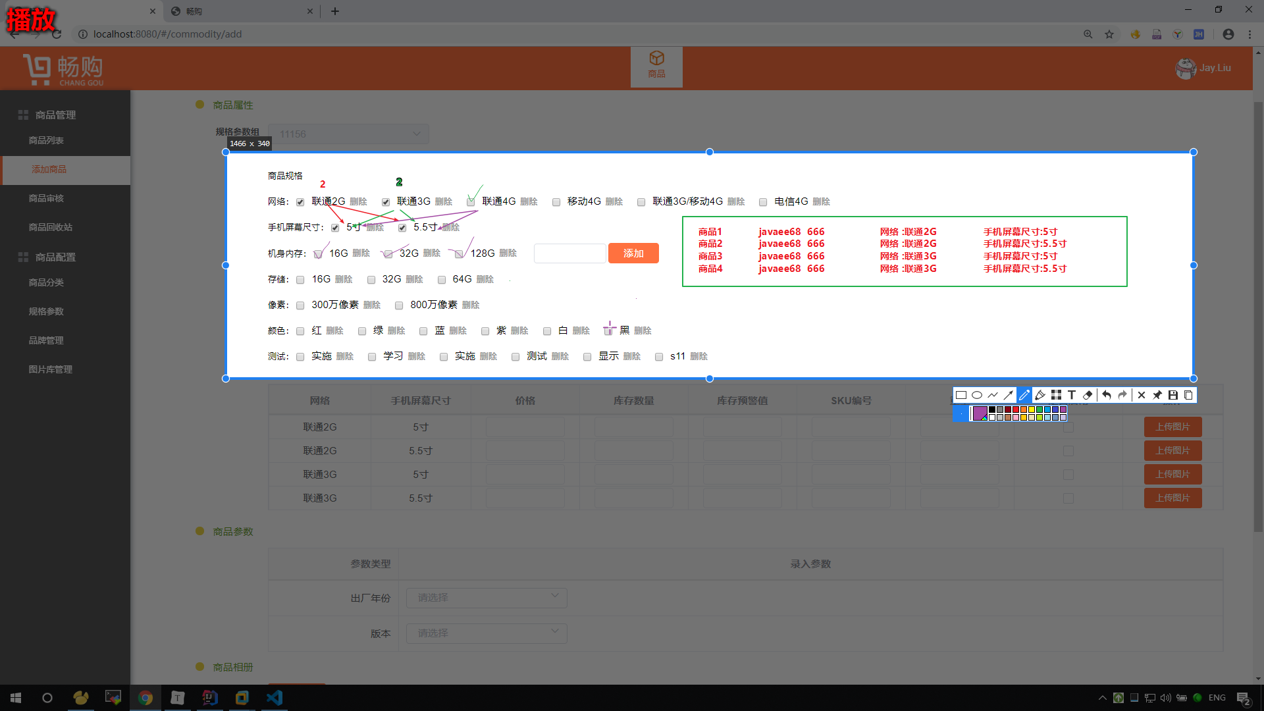This screenshot has height=711, width=1264.
Task: Open Visual Studio Code from the taskbar
Action: coord(275,698)
